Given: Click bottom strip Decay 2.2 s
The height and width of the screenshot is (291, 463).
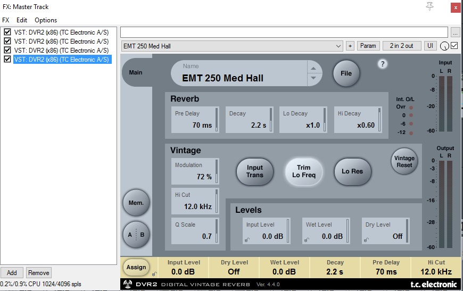Looking at the screenshot, I should pyautogui.click(x=335, y=268).
